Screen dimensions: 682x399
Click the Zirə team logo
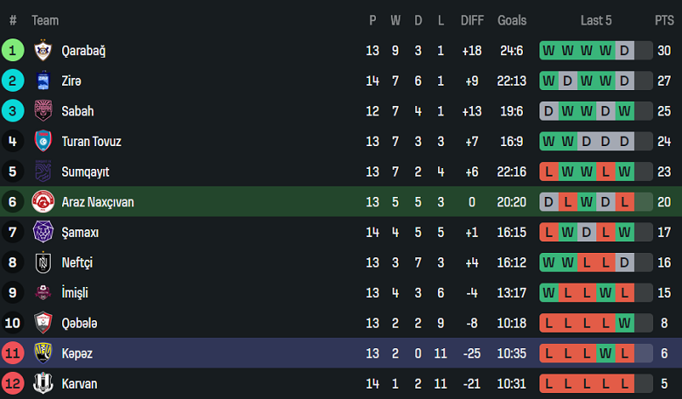point(43,81)
